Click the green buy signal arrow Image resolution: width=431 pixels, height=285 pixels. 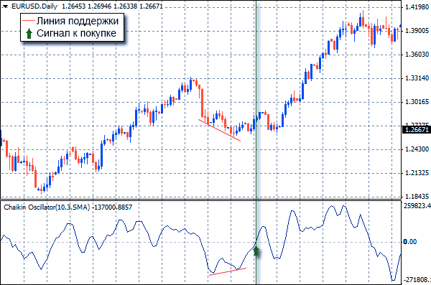256,251
